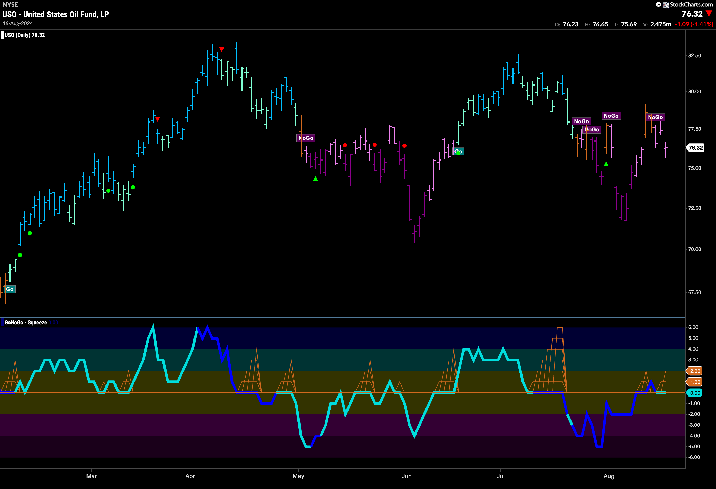This screenshot has width=716, height=489.
Task: Click the Aug label on the time axis
Action: (609, 476)
